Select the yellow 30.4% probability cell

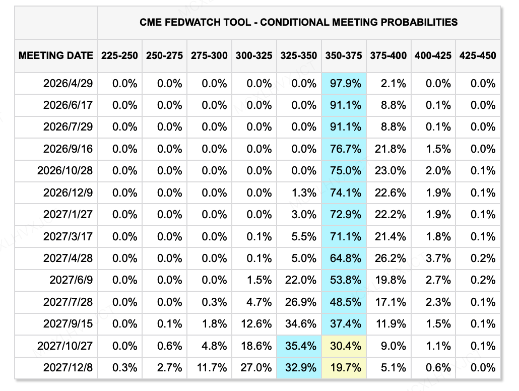coord(345,346)
